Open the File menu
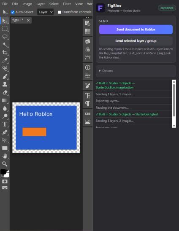Viewport: 179px width, 231px height. pos(5,4)
